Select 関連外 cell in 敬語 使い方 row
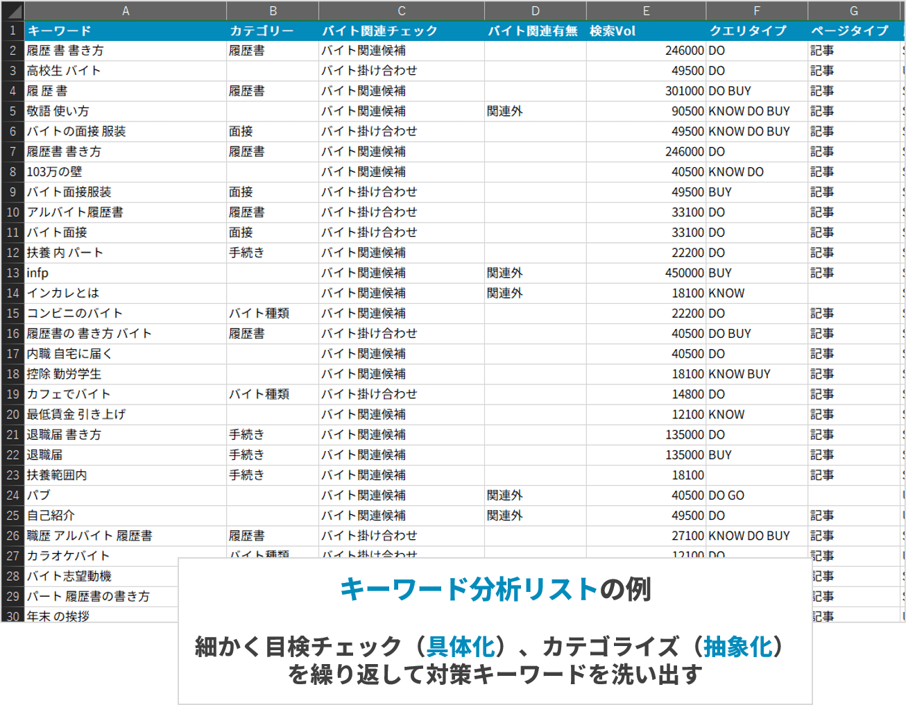Image resolution: width=906 pixels, height=705 pixels. 536,111
